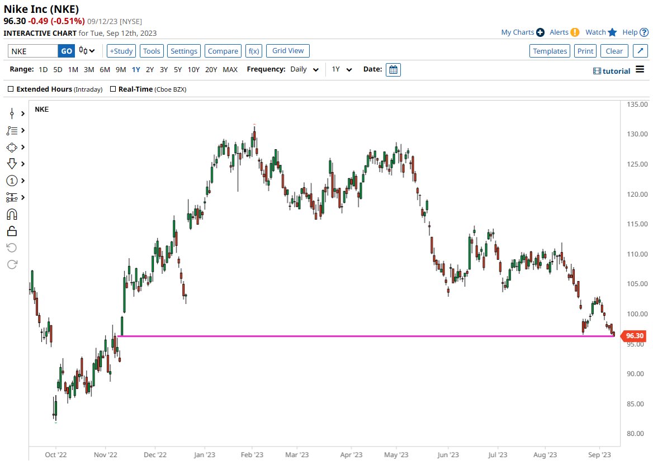Click the NKE symbol input field
Screen dimensions: 653x470
[x=33, y=51]
